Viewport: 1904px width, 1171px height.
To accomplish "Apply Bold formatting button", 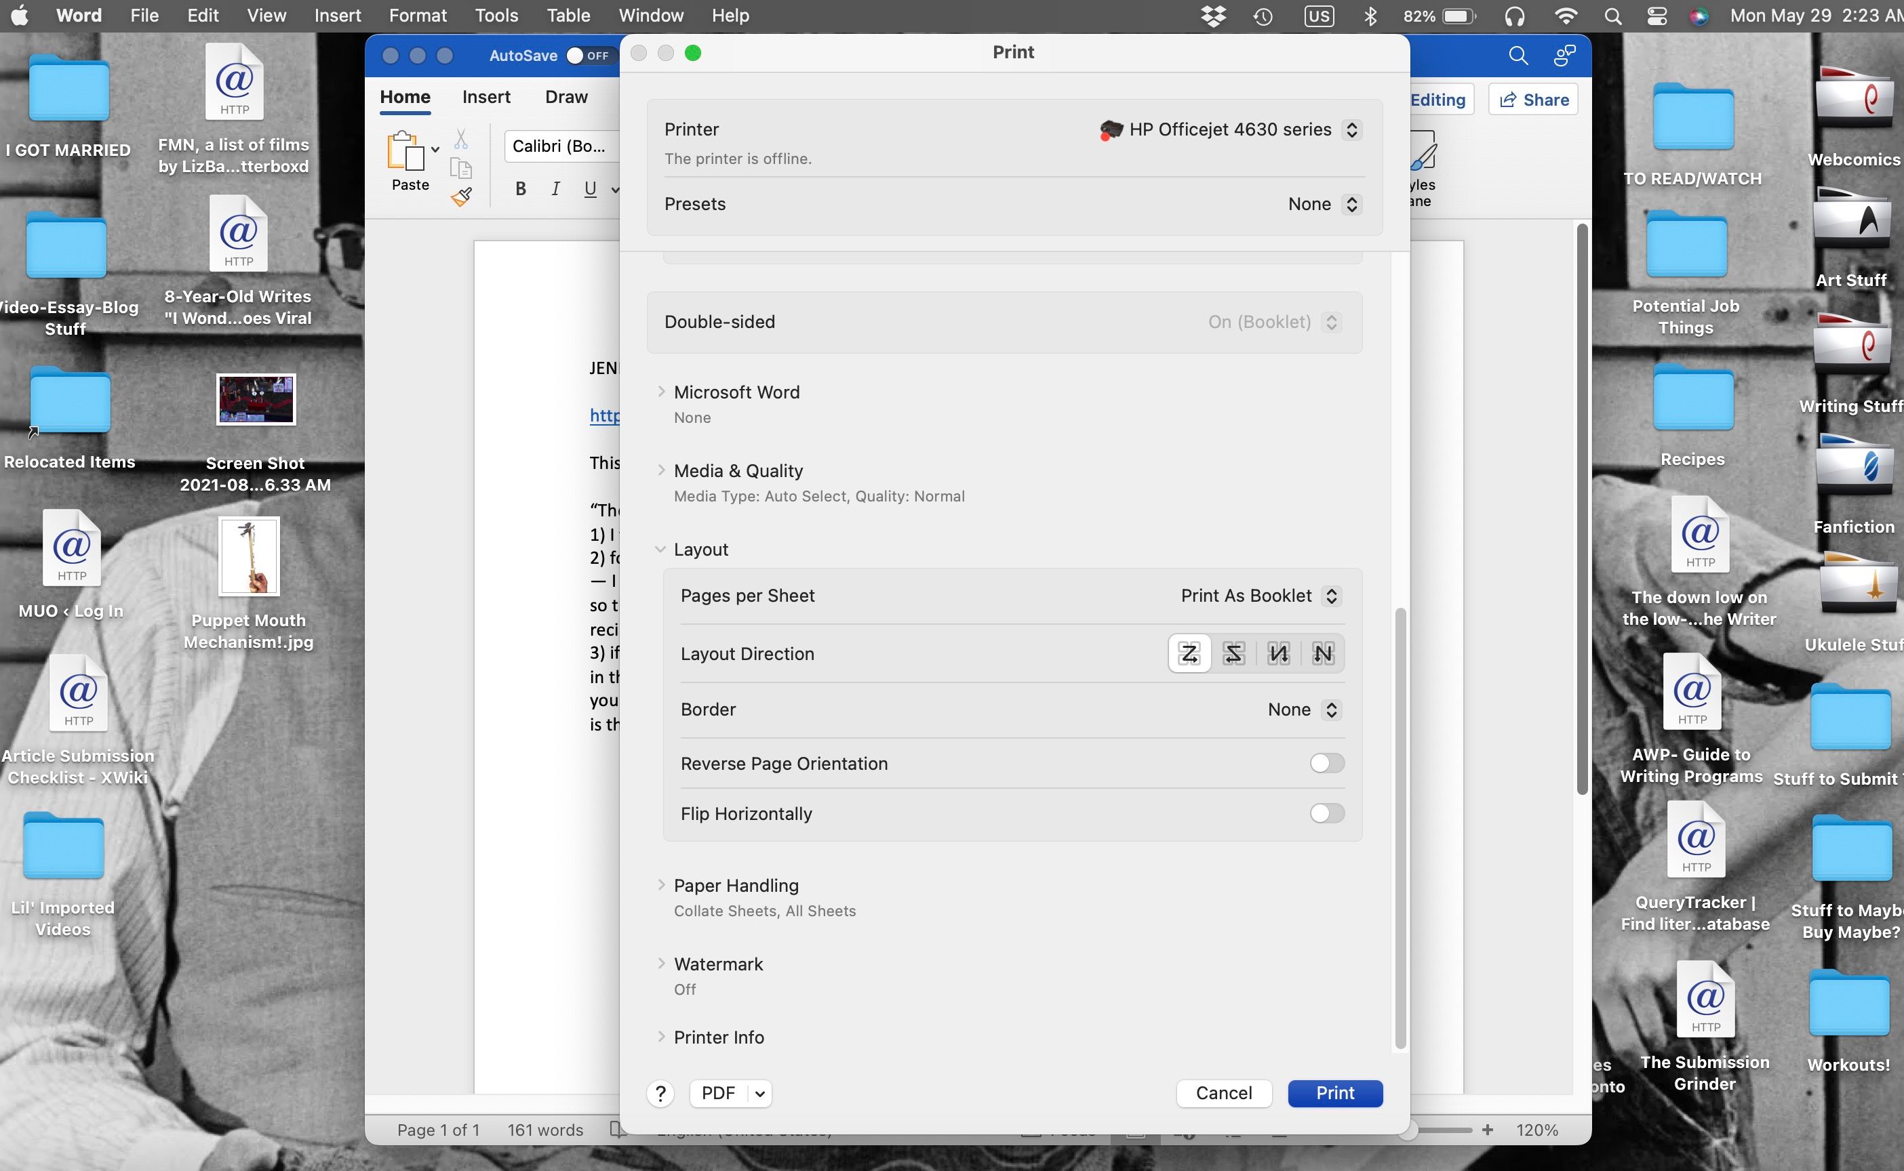I will click(x=521, y=188).
